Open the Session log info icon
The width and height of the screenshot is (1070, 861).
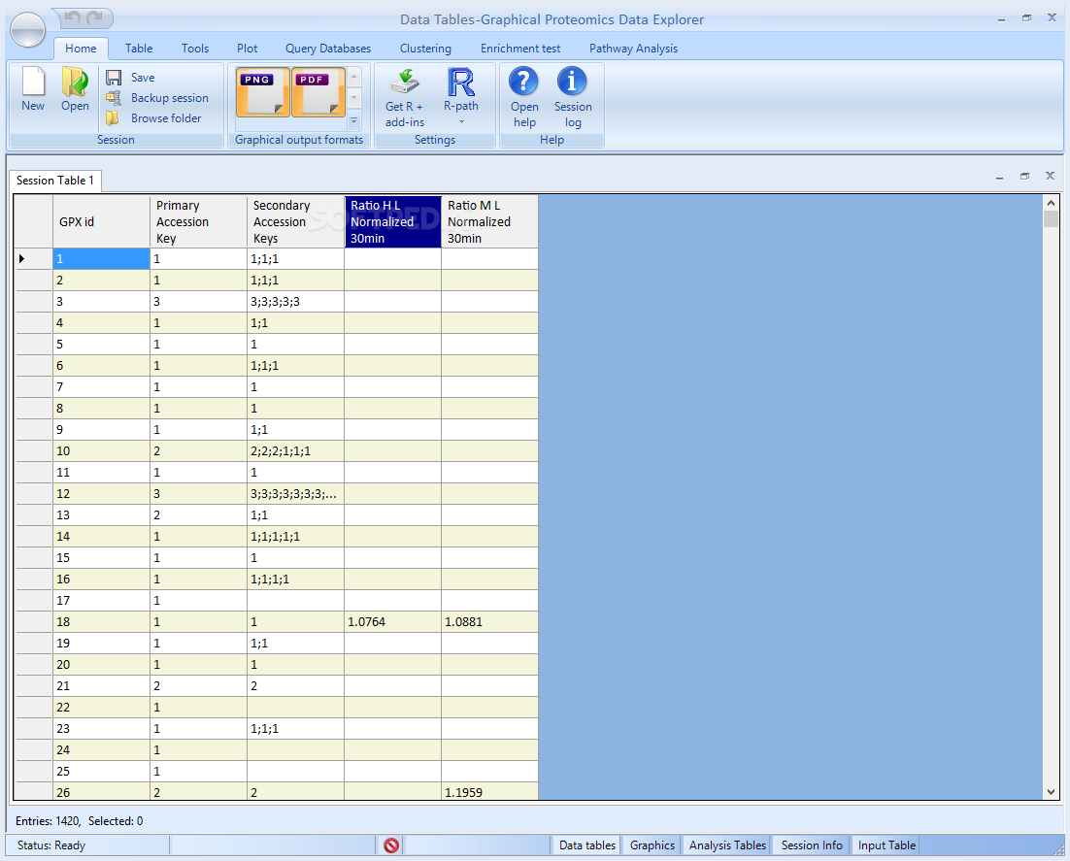pyautogui.click(x=572, y=82)
